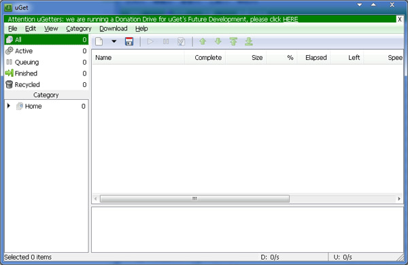Click the Move Up green arrow
Viewport: 408px width, 265px height.
pyautogui.click(x=203, y=41)
